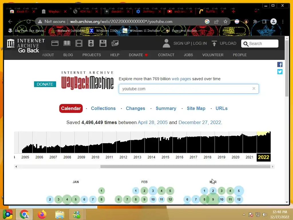This screenshot has width=293, height=220.
Task: Click the timeline horizontal scrollbar thumb
Action: [x=185, y=166]
